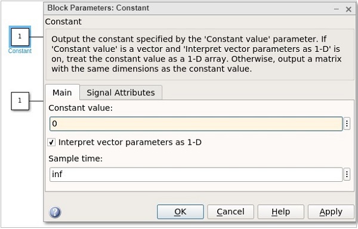Select the Main tab
Viewport: 358px width, 229px height.
click(x=62, y=92)
